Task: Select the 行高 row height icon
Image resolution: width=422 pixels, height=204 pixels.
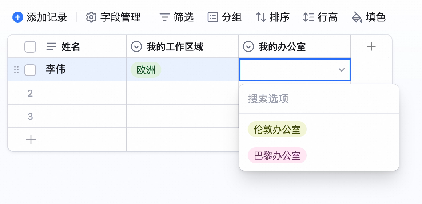Action: coord(309,17)
